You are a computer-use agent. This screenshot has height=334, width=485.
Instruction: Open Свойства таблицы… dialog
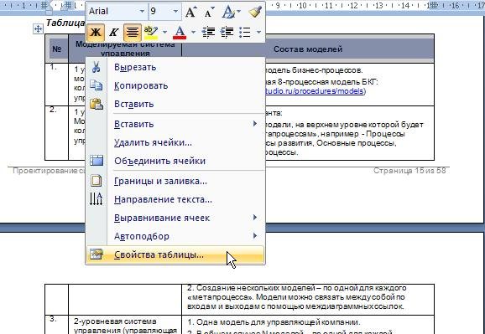[x=175, y=255]
